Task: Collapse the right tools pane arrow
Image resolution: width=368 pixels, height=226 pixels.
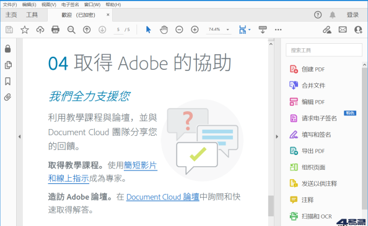Action: pyautogui.click(x=277, y=136)
